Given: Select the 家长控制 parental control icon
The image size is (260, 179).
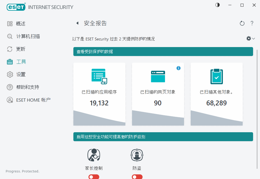Looking at the screenshot, I should coord(94,155).
